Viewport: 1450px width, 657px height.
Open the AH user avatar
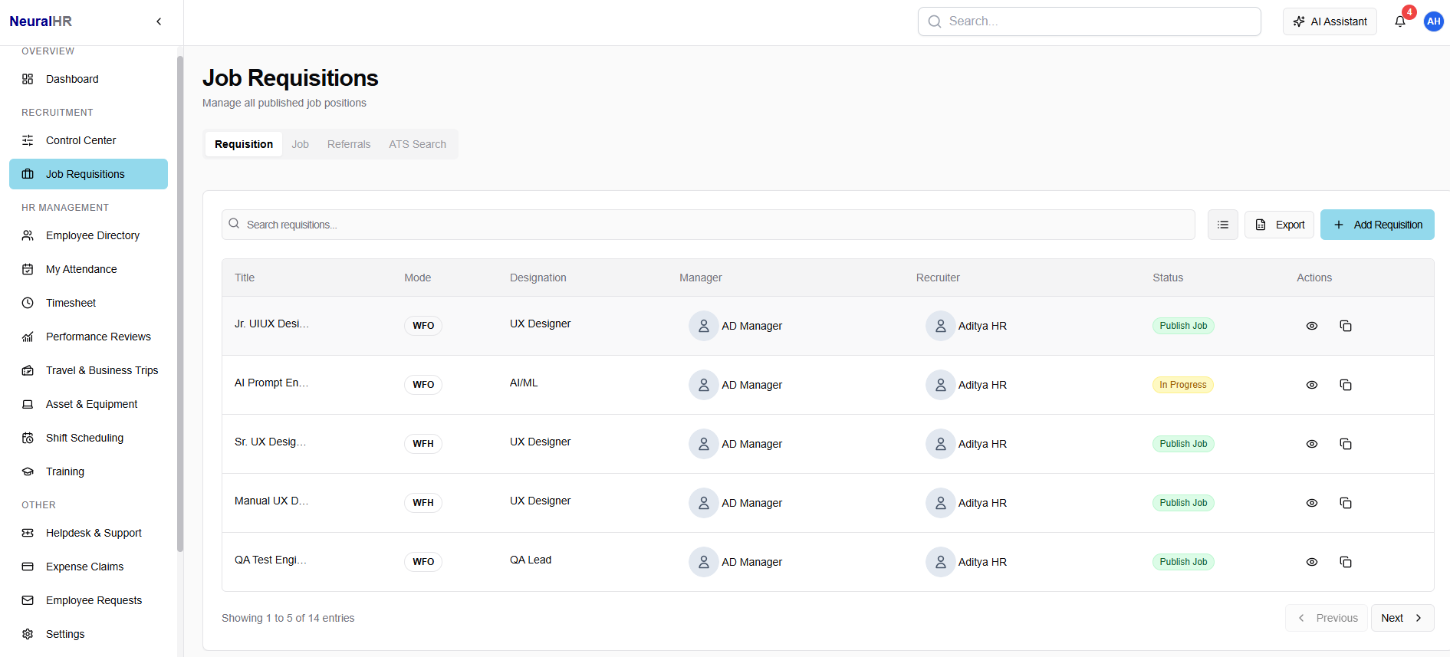1433,21
